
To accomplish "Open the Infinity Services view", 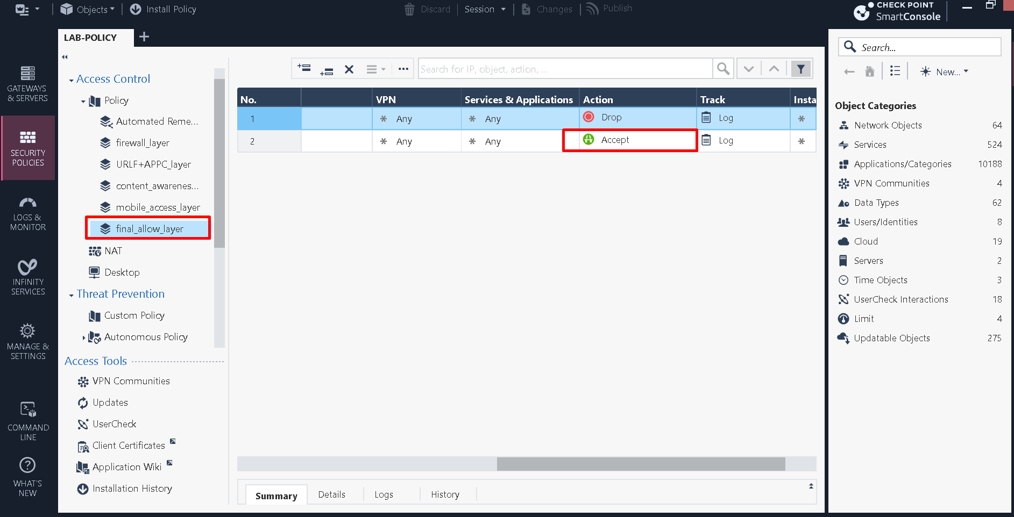I will pos(28,276).
